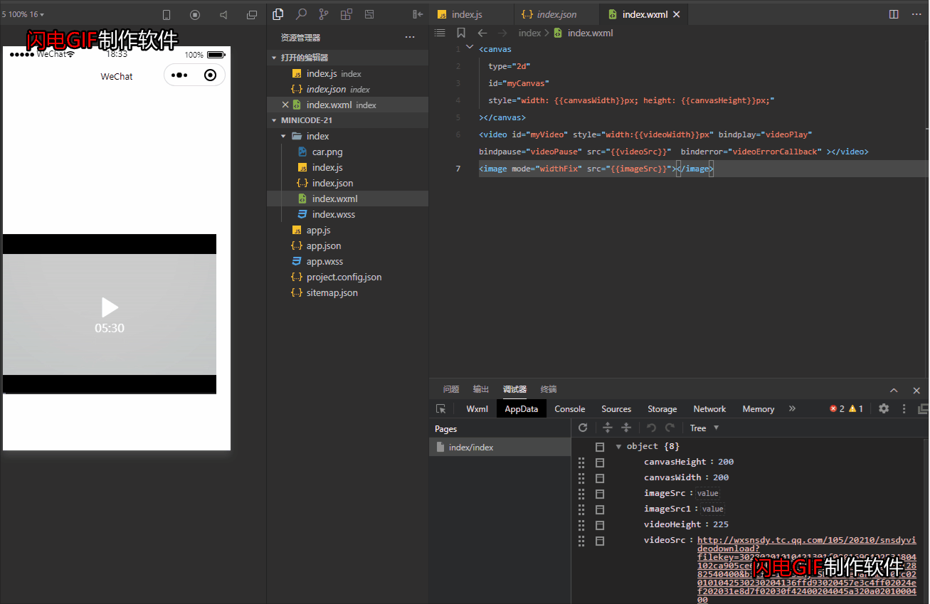Click the element inspector arrow in the debugger
Screen dimensions: 930x604
click(441, 409)
